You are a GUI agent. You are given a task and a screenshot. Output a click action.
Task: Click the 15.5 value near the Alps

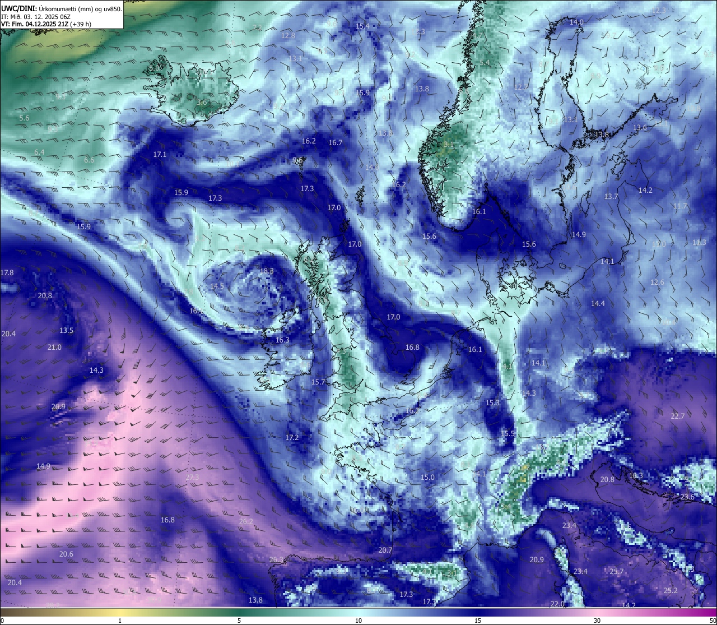tap(508, 433)
